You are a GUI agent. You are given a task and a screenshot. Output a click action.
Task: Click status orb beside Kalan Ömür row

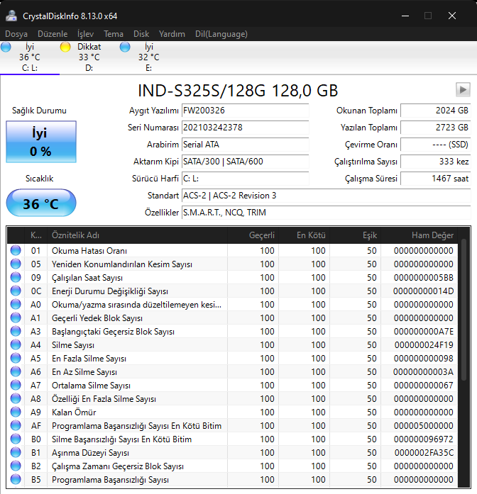[16, 412]
